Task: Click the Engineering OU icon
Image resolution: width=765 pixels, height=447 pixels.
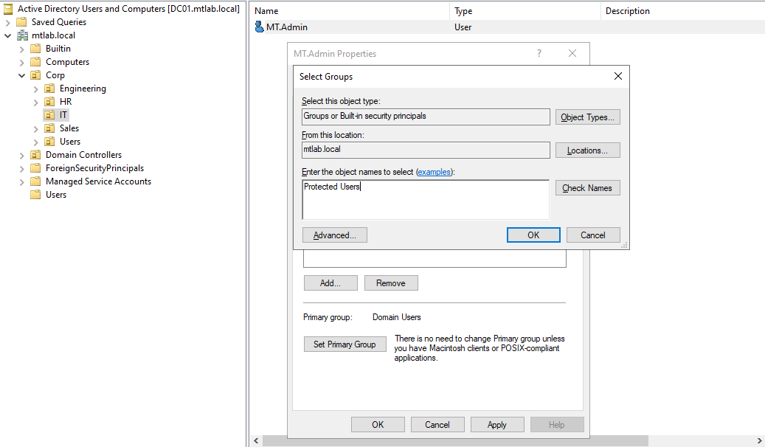Action: pyautogui.click(x=49, y=89)
